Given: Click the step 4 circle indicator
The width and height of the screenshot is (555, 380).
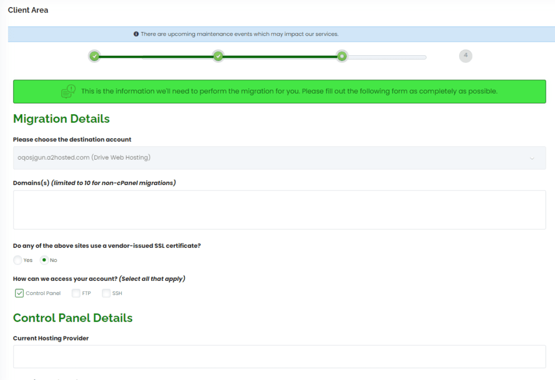Looking at the screenshot, I should [466, 56].
